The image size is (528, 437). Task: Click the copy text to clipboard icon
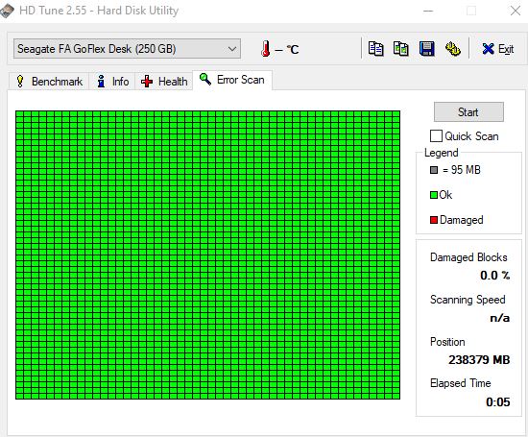click(x=375, y=49)
